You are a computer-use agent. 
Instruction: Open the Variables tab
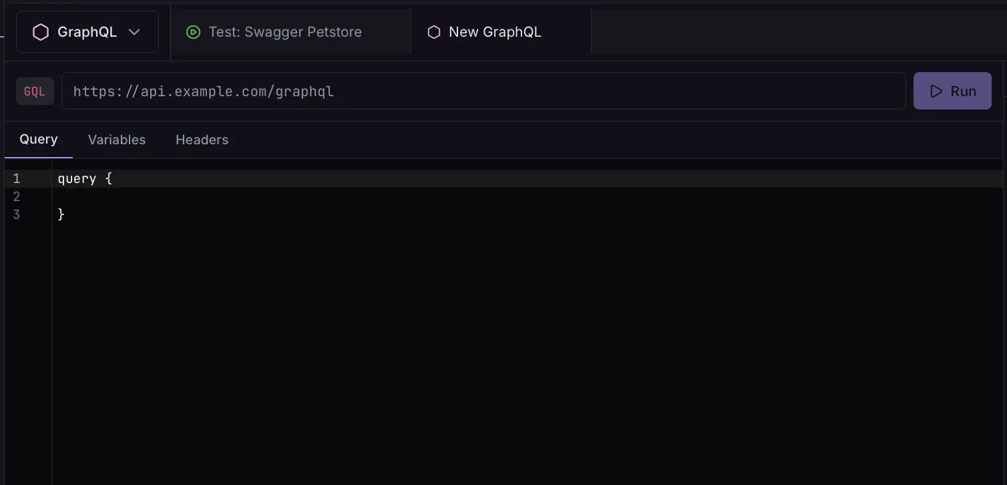click(x=117, y=140)
